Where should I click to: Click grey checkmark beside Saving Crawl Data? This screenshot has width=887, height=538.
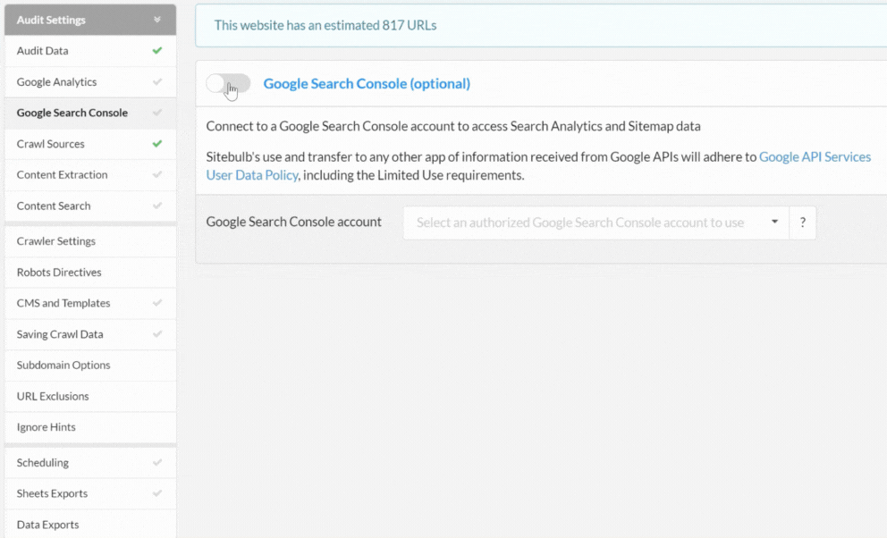[x=157, y=334]
